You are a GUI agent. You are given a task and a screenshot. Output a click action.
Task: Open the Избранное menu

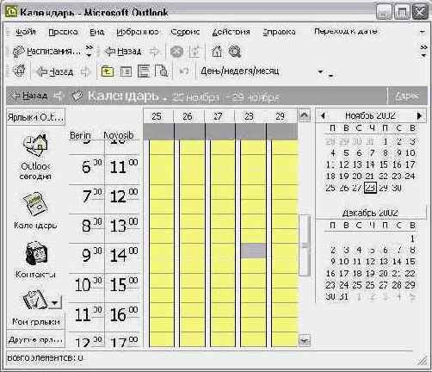(138, 32)
